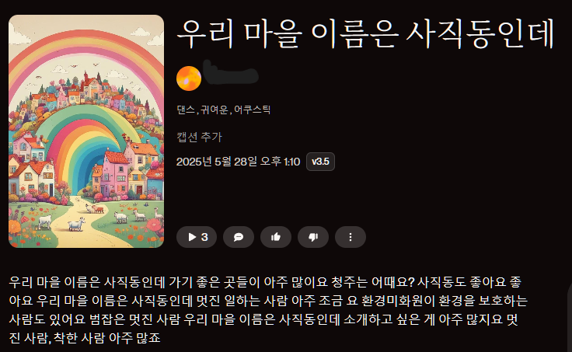Play the song with 3 plays
Viewport: 572px width, 352px height.
point(197,237)
